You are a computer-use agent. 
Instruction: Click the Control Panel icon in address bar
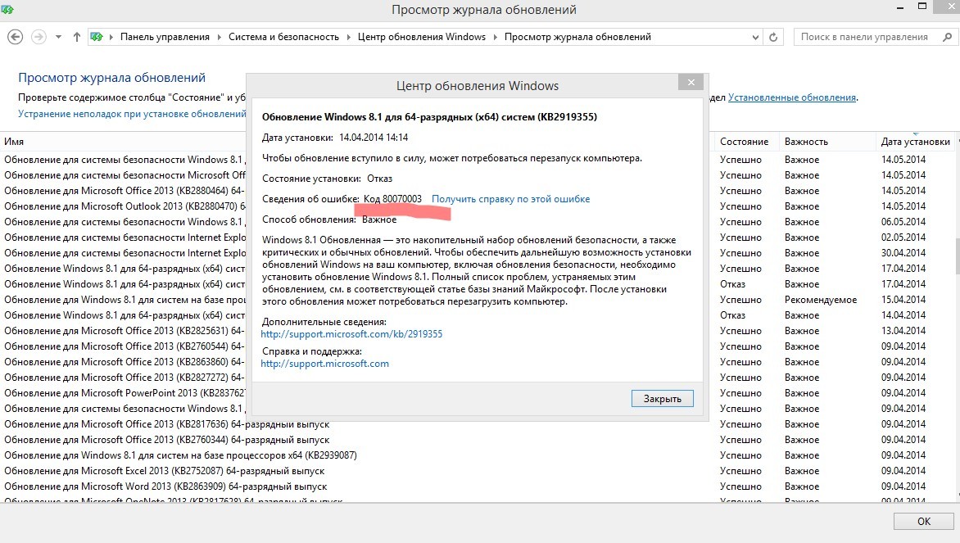pyautogui.click(x=97, y=37)
